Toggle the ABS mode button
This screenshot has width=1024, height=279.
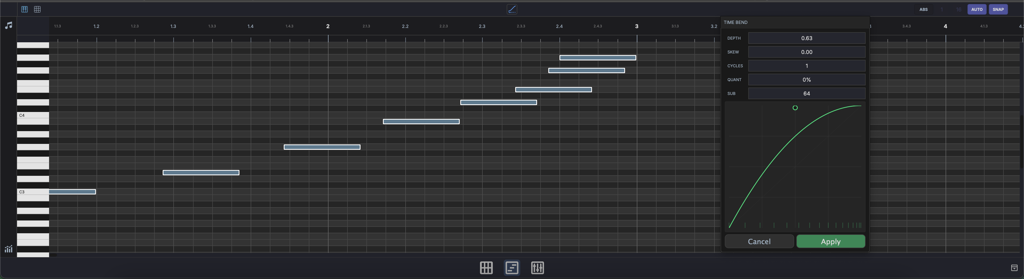[x=923, y=10]
